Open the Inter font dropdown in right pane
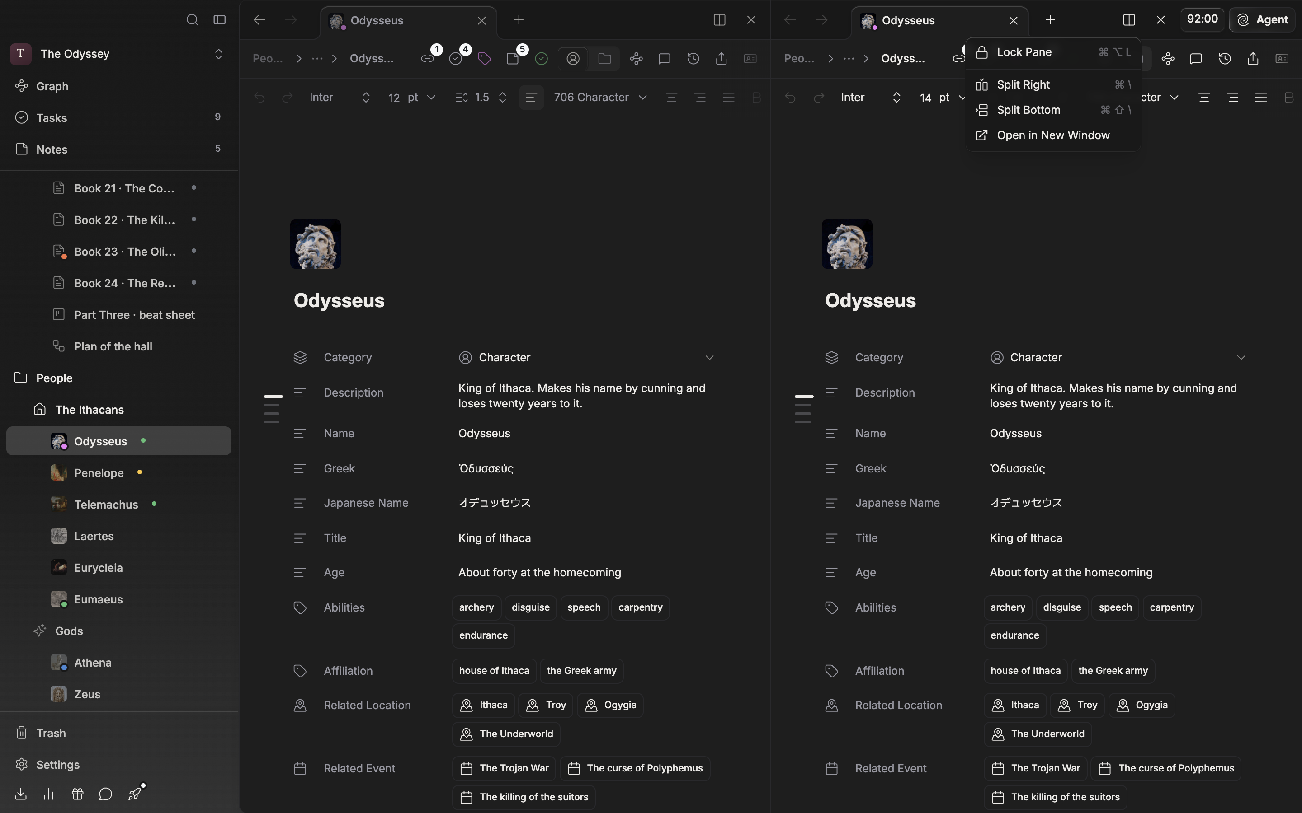Screen dimensions: 1302x813 pos(872,97)
